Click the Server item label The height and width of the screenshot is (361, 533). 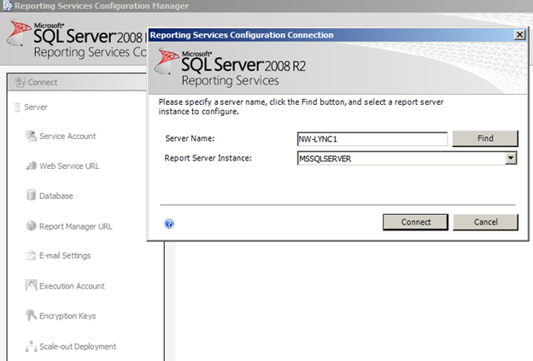point(36,107)
